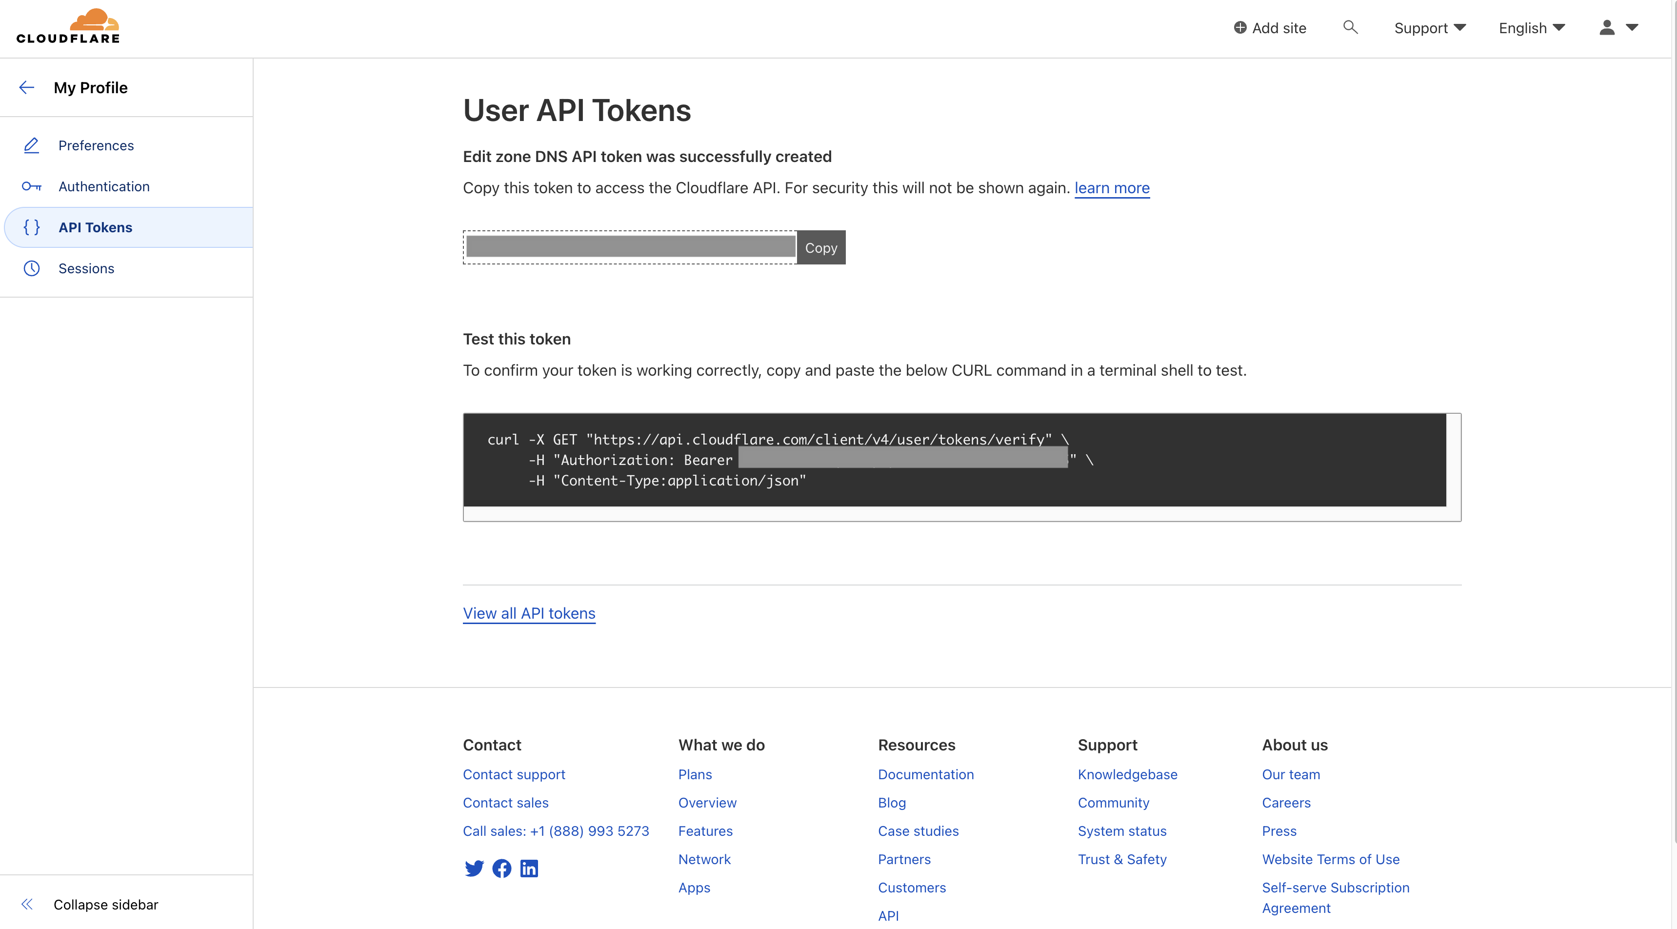Open the Preferences section
This screenshot has height=929, width=1677.
[x=96, y=145]
